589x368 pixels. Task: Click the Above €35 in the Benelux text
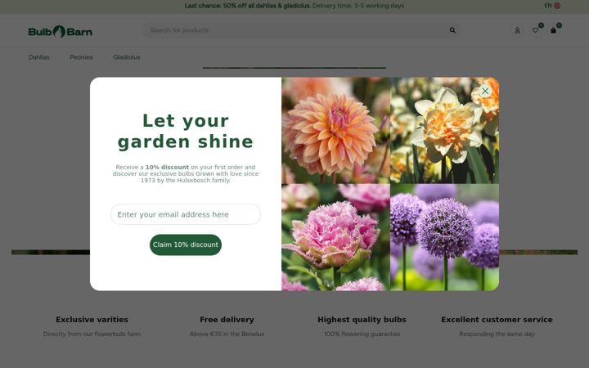click(x=227, y=334)
